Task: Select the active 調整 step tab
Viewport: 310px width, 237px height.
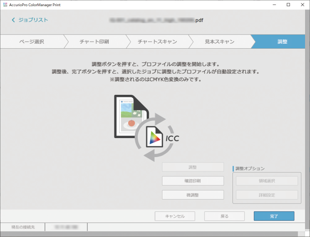Action: pos(282,42)
